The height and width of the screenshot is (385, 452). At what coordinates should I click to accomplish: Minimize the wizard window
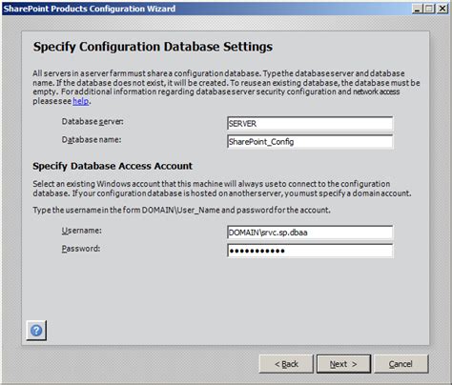pos(418,9)
